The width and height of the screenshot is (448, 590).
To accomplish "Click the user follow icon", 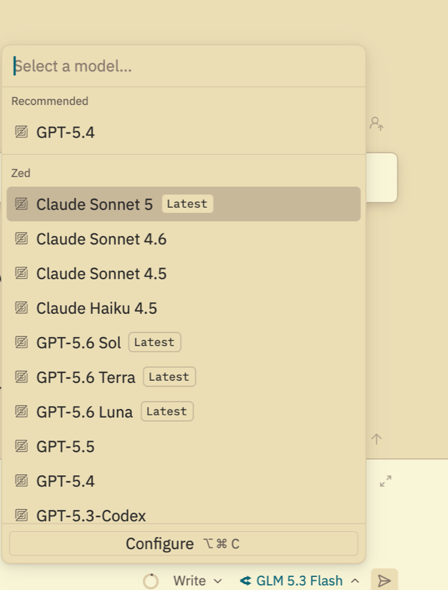I will tap(377, 123).
